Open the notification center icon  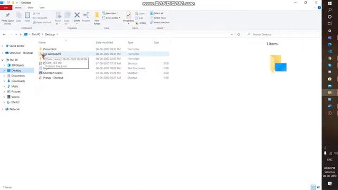pyautogui.click(x=330, y=184)
